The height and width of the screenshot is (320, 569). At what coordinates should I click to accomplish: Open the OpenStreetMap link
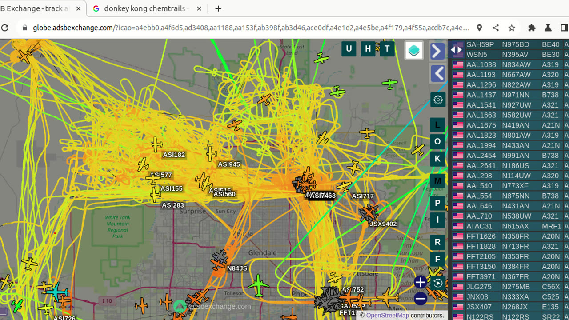point(388,315)
